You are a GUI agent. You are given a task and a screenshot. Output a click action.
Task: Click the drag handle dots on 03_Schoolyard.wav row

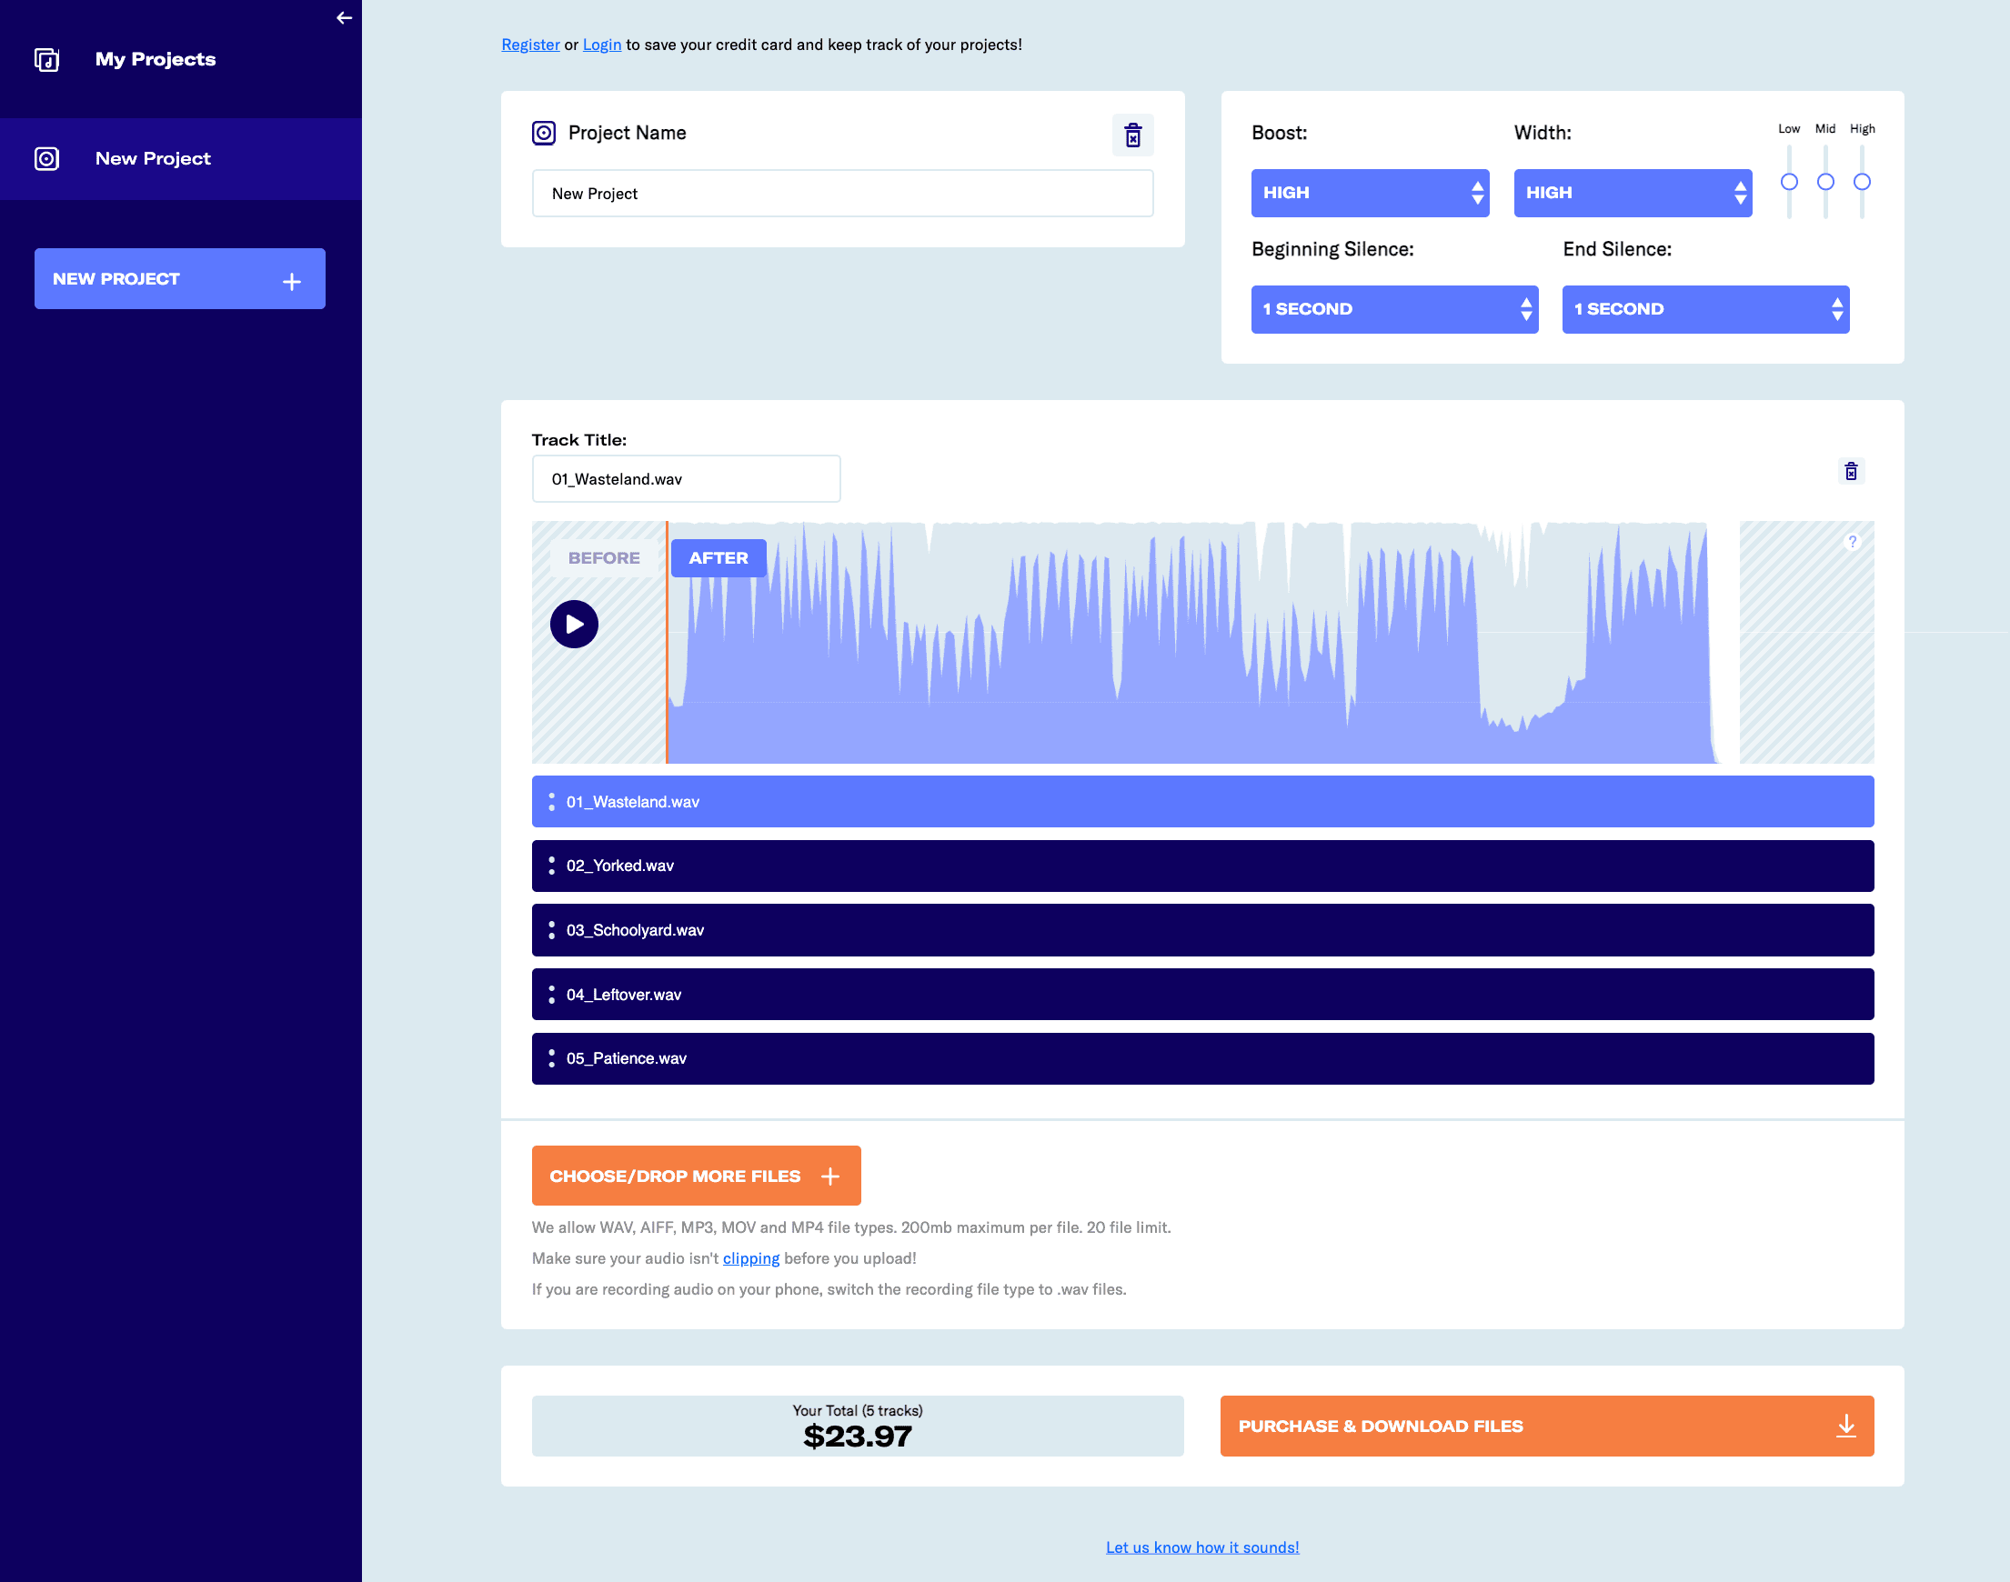point(551,930)
